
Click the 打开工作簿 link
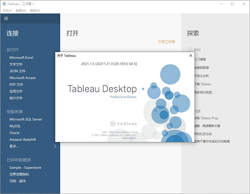(166, 42)
